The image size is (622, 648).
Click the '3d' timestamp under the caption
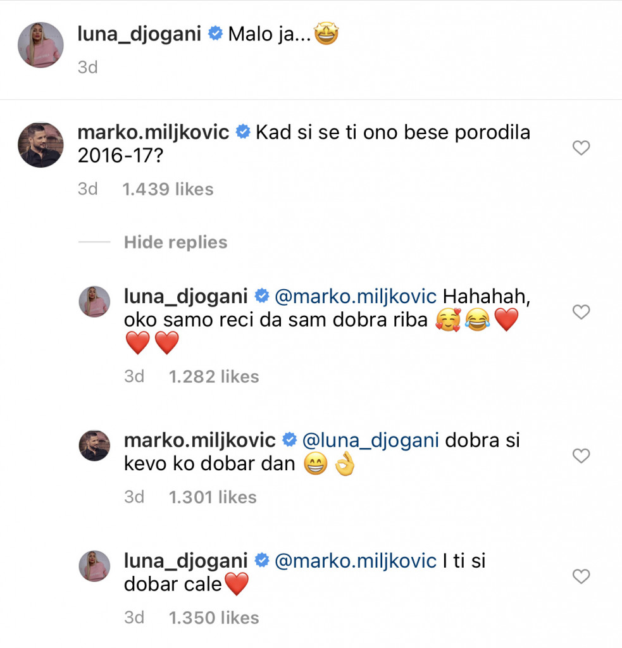click(87, 67)
